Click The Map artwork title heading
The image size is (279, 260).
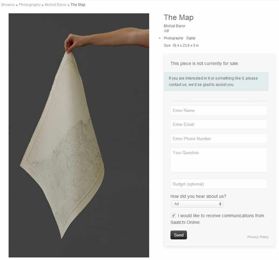coord(179,17)
